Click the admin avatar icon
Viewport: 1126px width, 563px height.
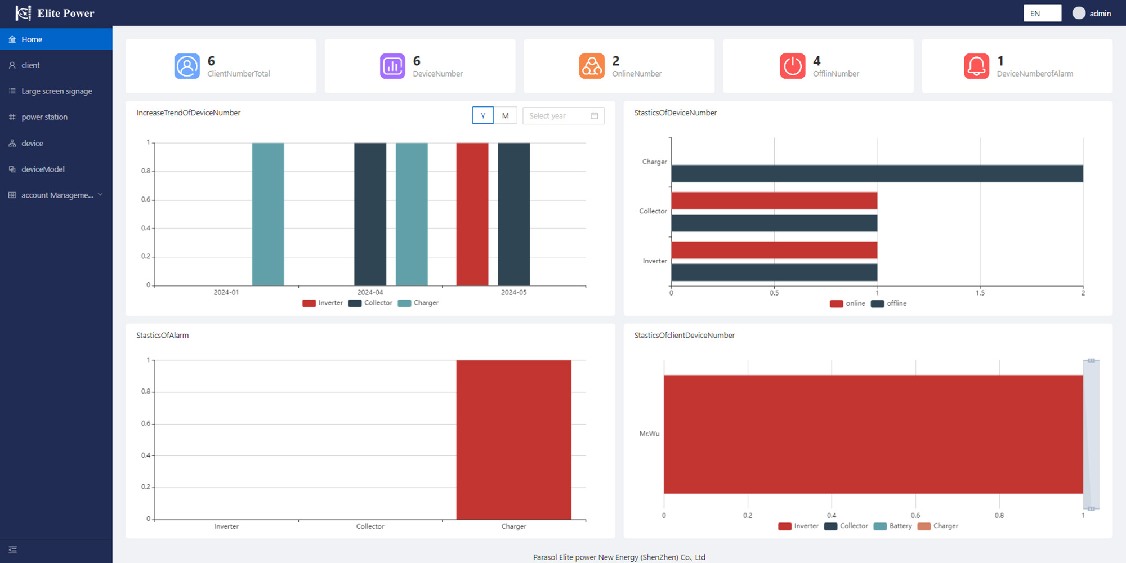pos(1079,14)
